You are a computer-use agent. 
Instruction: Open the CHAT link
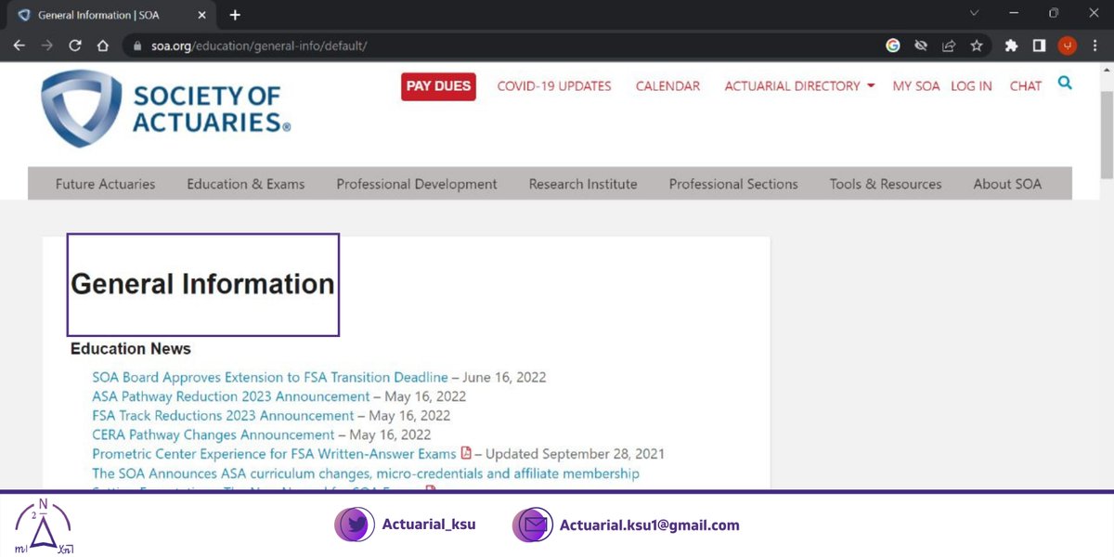click(1026, 86)
